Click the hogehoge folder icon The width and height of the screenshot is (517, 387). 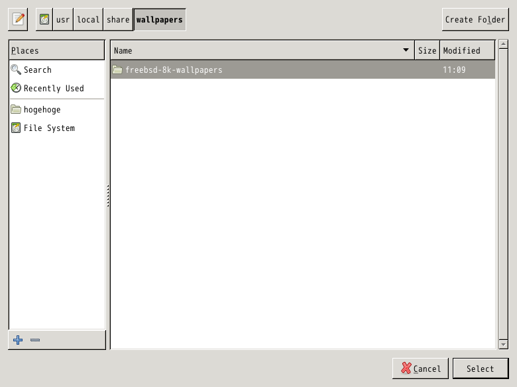tap(16, 109)
